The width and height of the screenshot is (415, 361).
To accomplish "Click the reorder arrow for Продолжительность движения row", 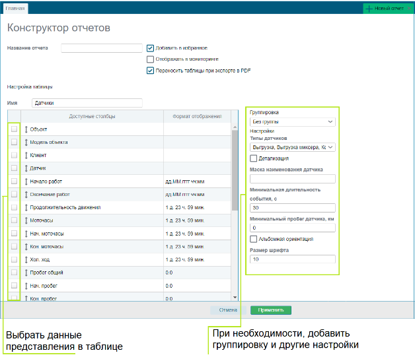I will coord(26,207).
